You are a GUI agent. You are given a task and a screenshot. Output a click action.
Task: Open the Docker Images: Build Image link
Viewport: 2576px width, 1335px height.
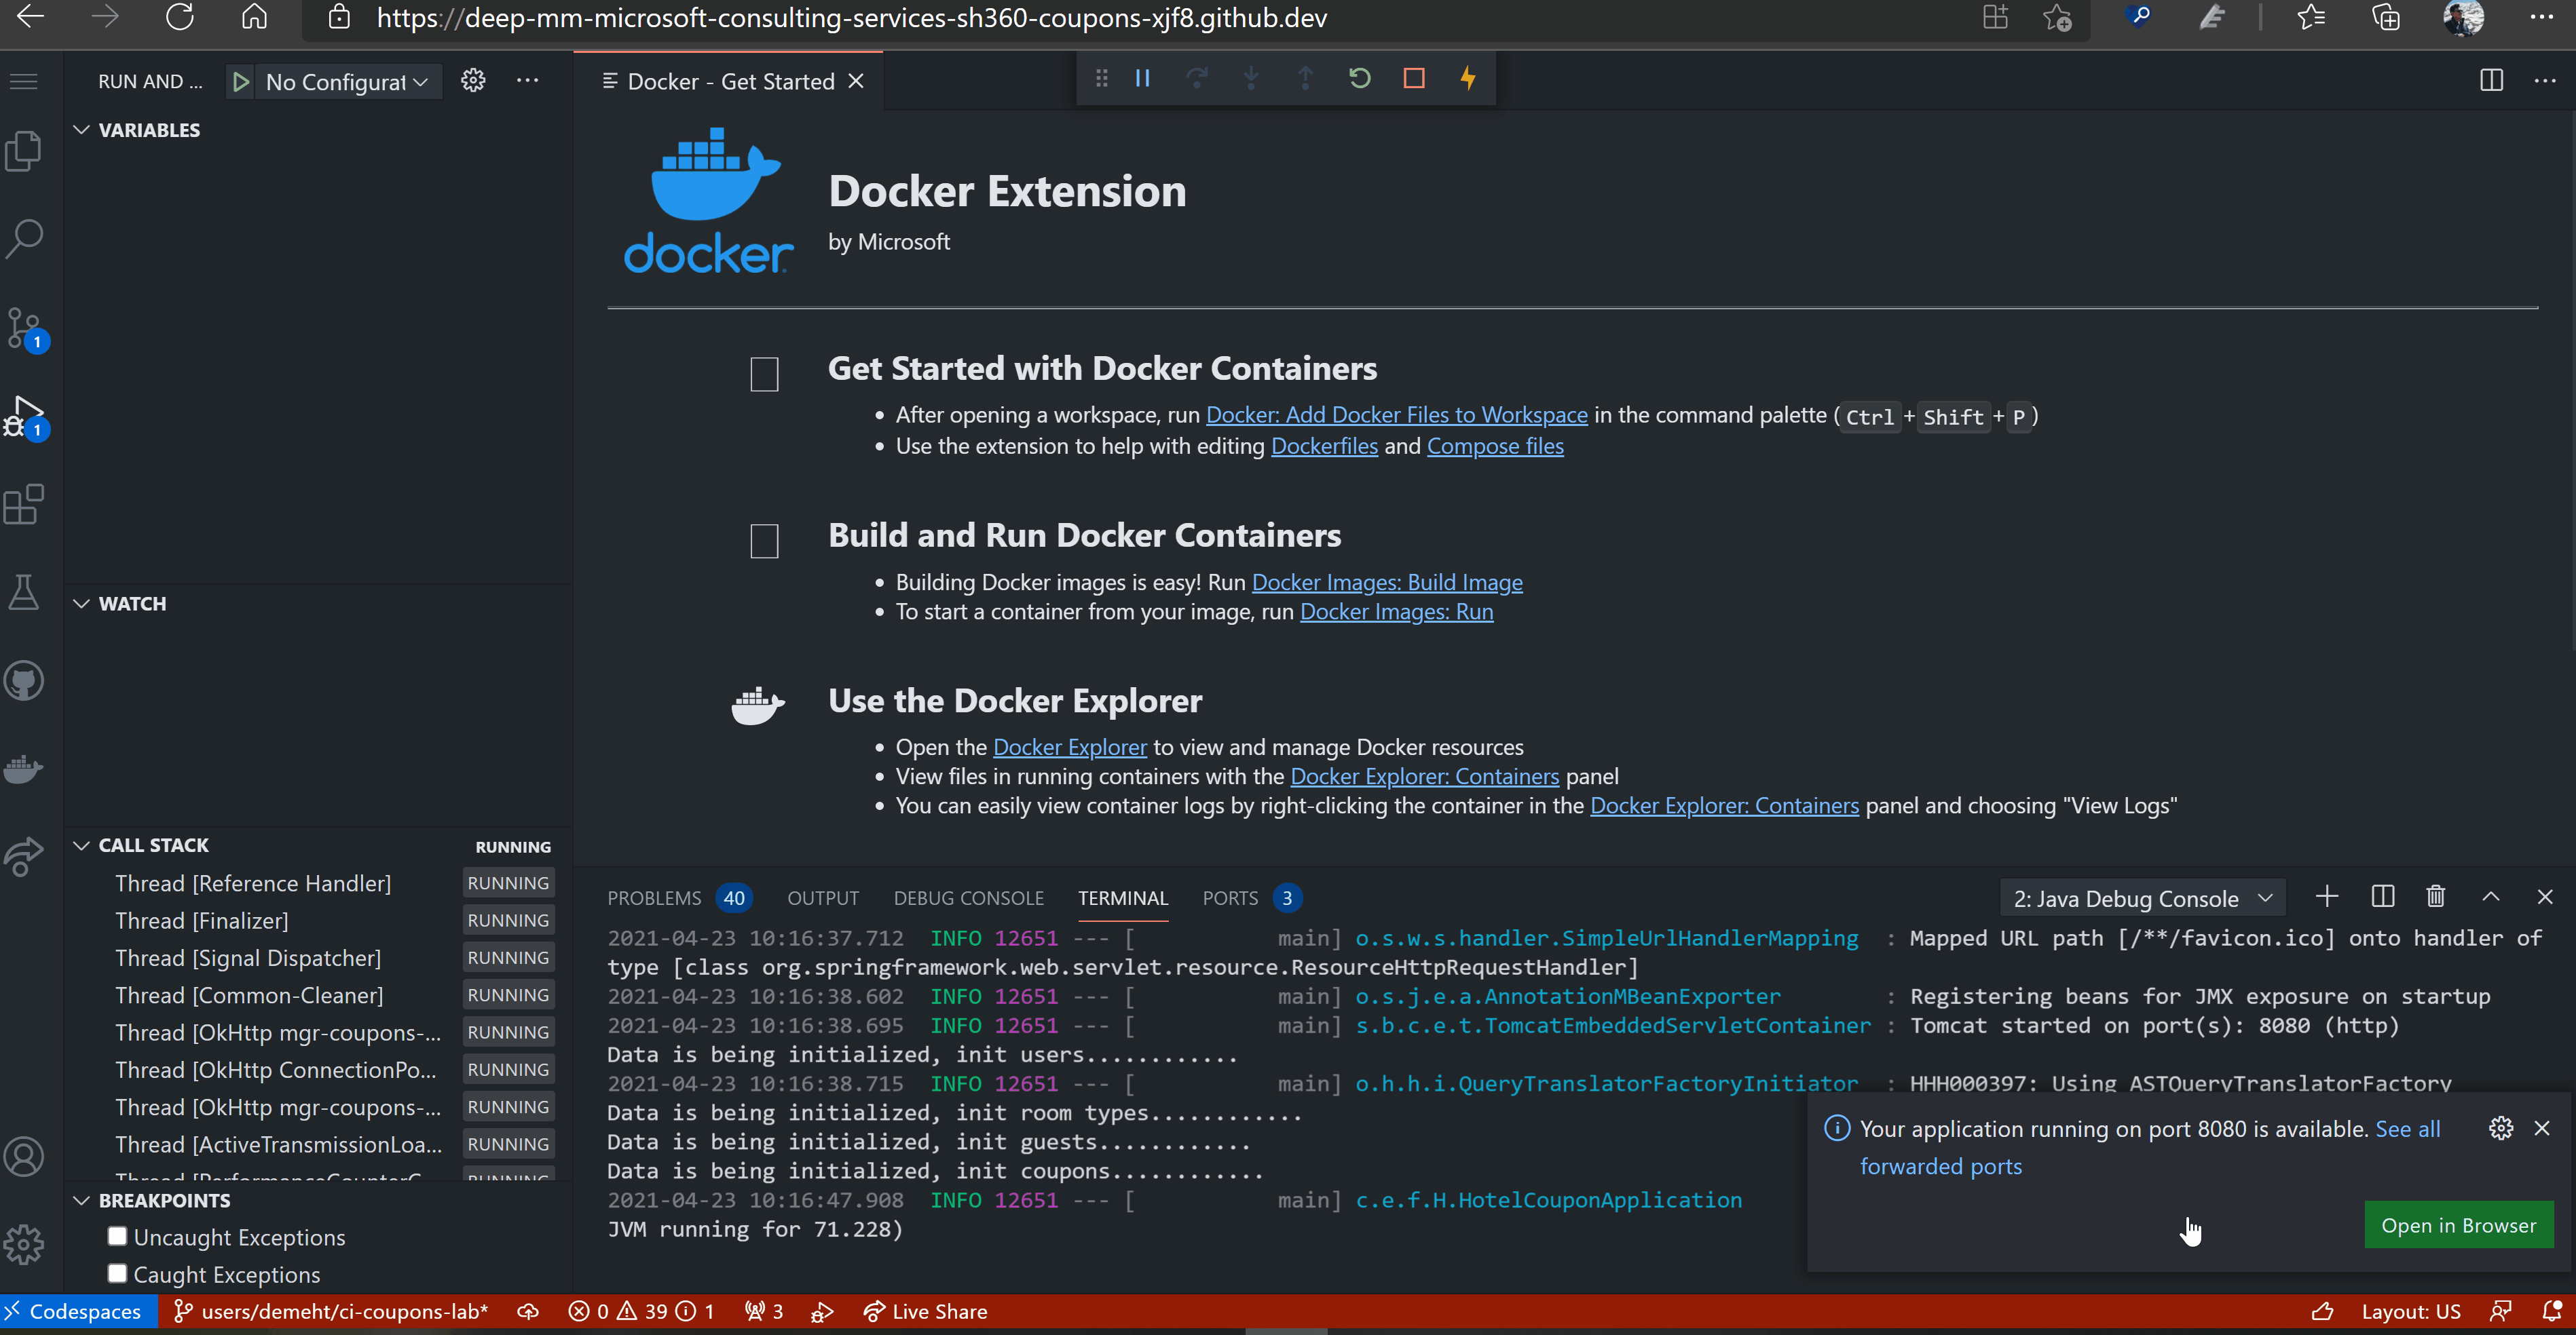click(1387, 581)
